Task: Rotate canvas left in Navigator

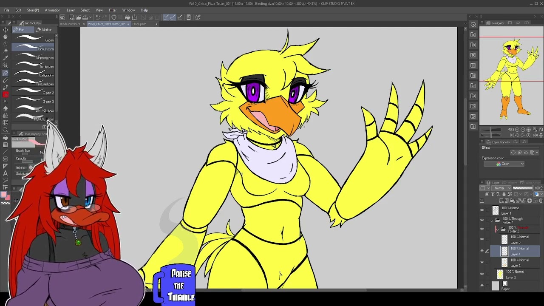Action: [x=517, y=135]
